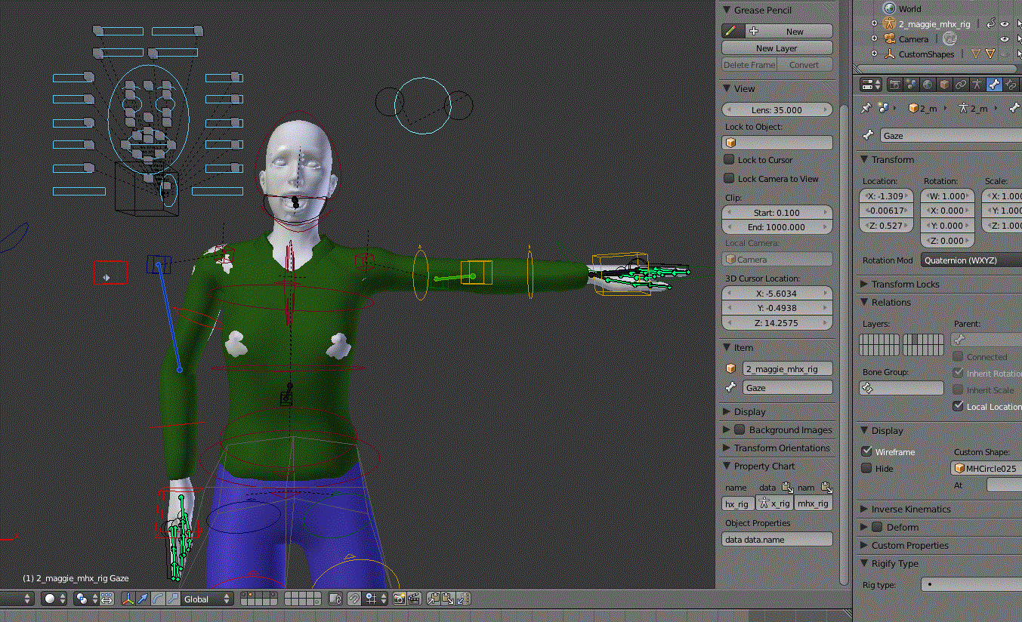The width and height of the screenshot is (1022, 622).
Task: Select the translate manipulator arrow icon
Action: pyautogui.click(x=143, y=599)
